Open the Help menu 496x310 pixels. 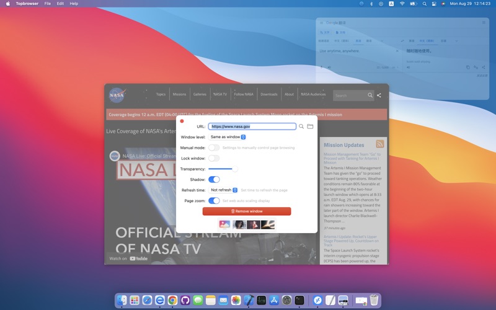74,4
